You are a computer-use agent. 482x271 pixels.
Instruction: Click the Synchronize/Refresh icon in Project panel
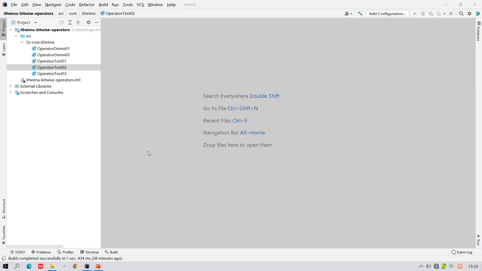click(x=62, y=22)
